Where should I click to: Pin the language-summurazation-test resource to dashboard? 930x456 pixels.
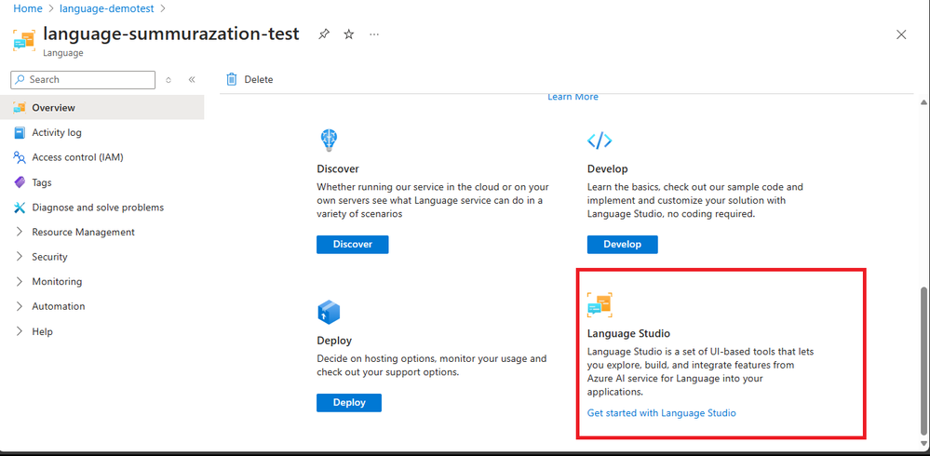coord(324,34)
